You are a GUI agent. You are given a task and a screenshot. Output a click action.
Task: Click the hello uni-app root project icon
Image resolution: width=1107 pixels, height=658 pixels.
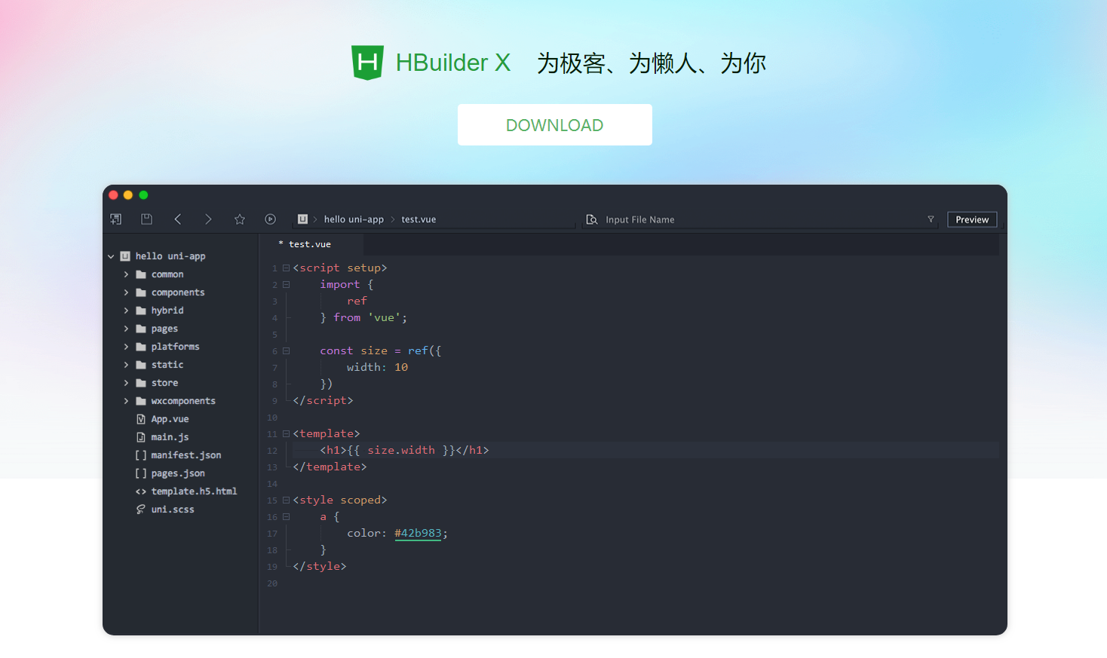(125, 256)
